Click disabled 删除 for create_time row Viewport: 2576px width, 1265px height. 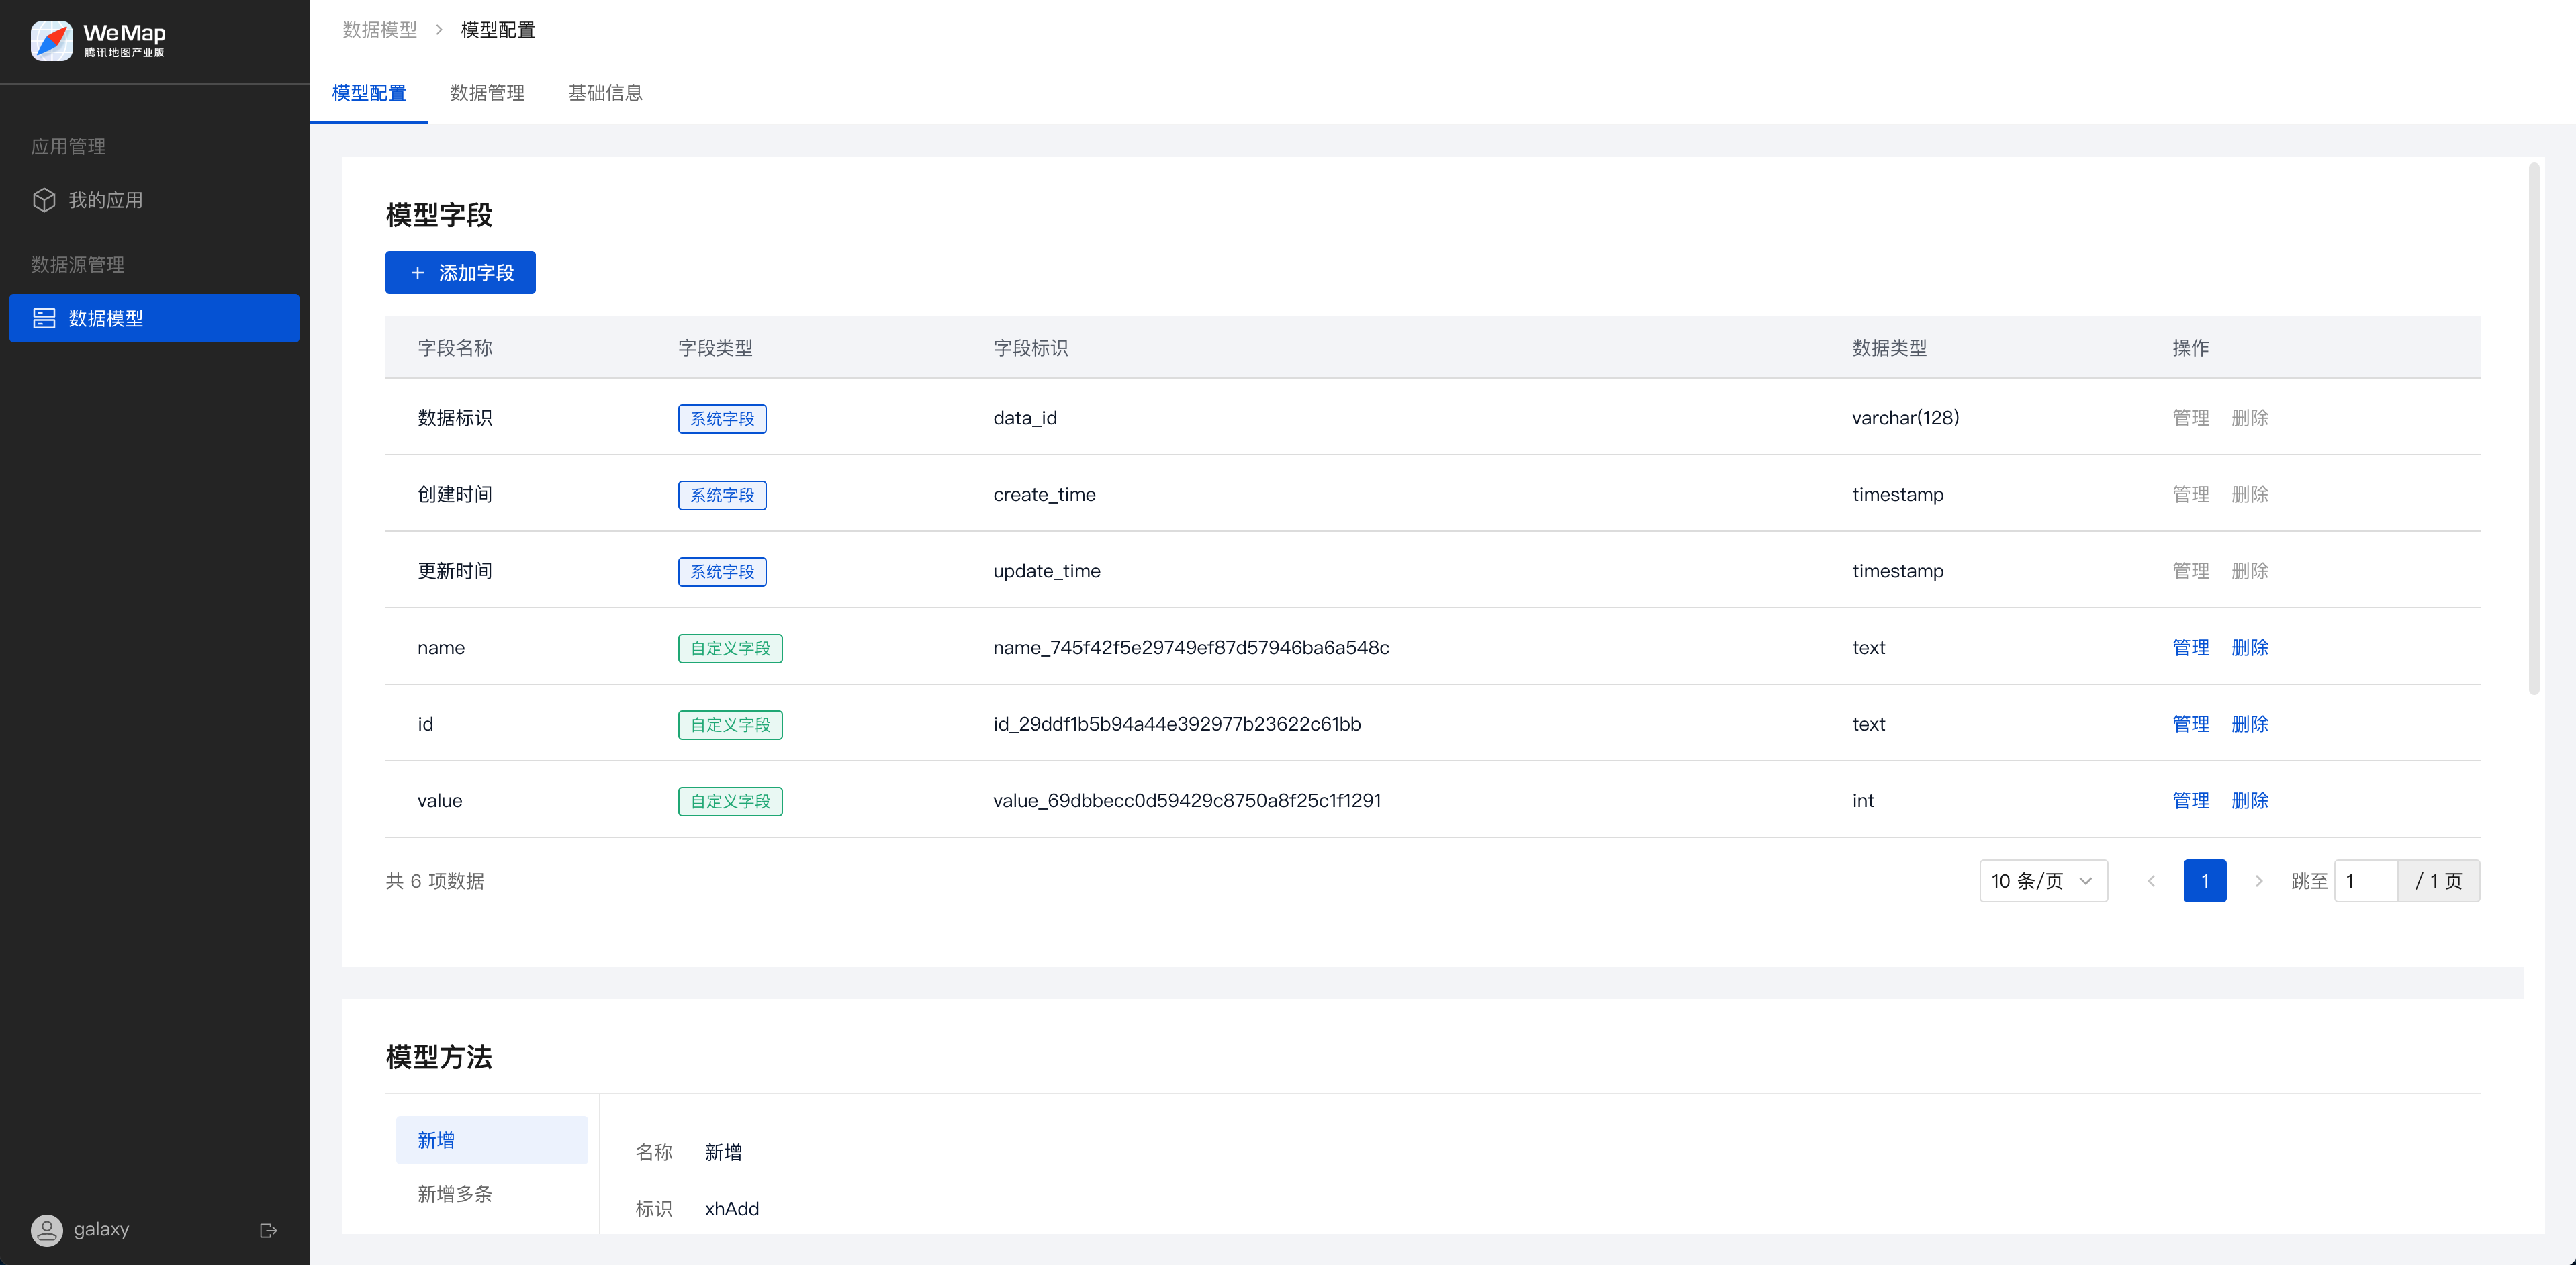[2249, 495]
